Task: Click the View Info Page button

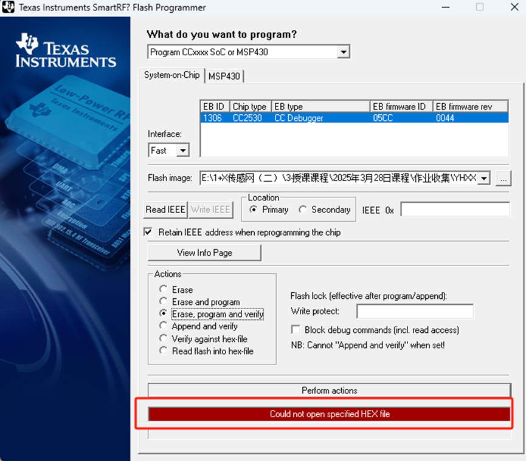Action: (204, 253)
